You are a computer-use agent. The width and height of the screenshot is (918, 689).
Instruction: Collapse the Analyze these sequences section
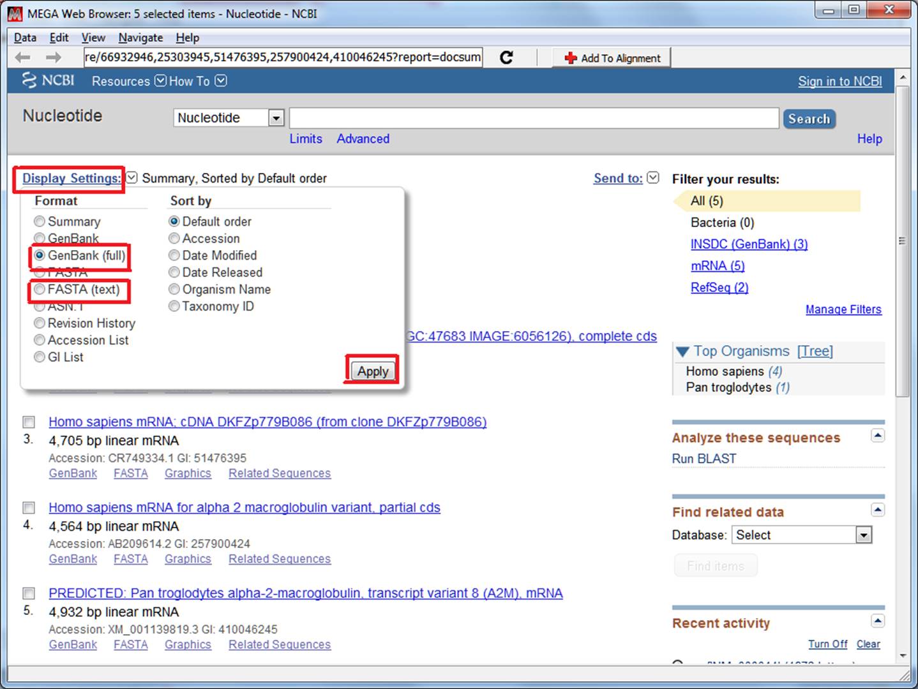pos(878,436)
